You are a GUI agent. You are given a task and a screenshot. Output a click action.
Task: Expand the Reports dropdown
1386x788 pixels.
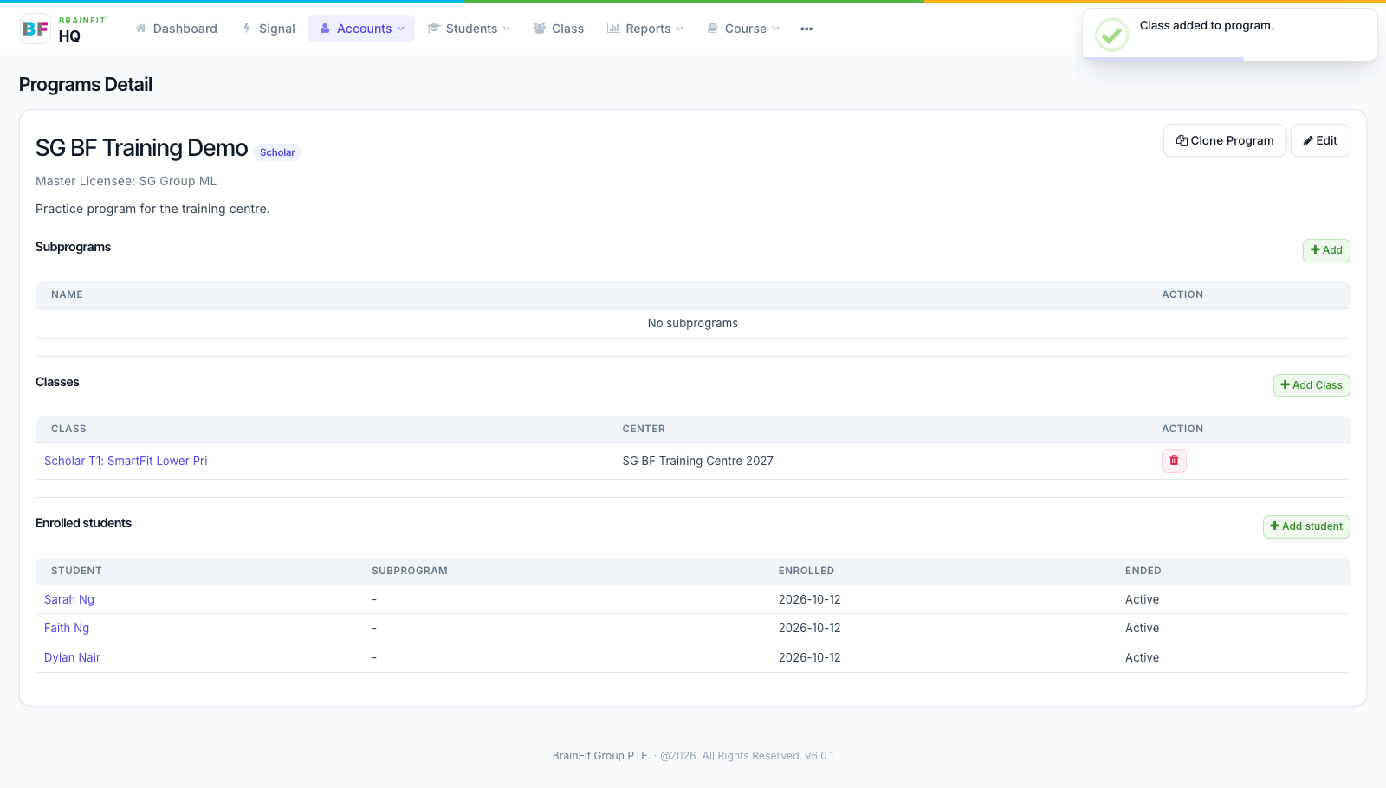645,29
